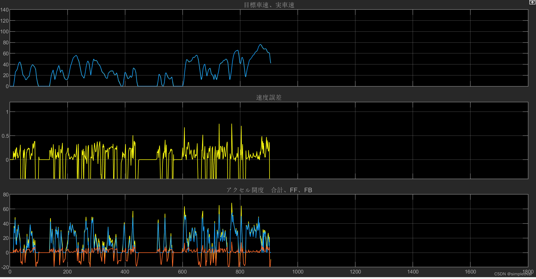This screenshot has height=279, width=536.
Task: Click the 1600 x-axis tick label
Action: point(470,272)
